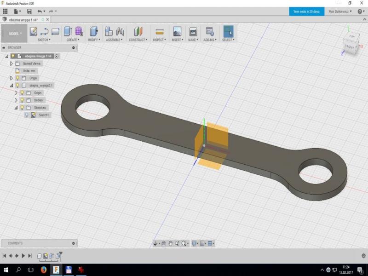The height and width of the screenshot is (276, 368).
Task: Open Piotr Dutkiewicz account menu
Action: tap(340, 11)
